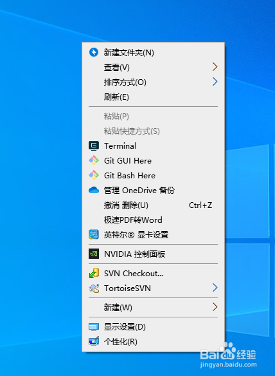The image size is (275, 376).
Task: Click the Terminal icon in the context menu
Action: click(x=94, y=146)
